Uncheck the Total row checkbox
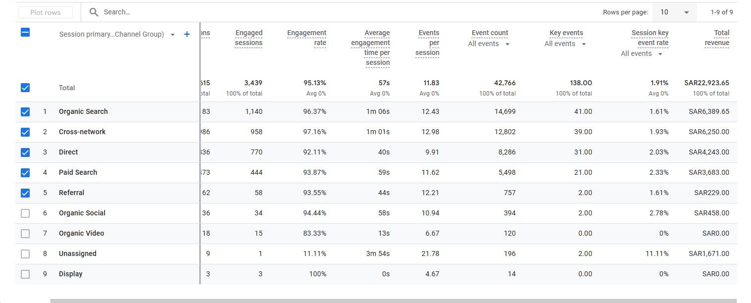751x303 pixels. click(x=25, y=88)
